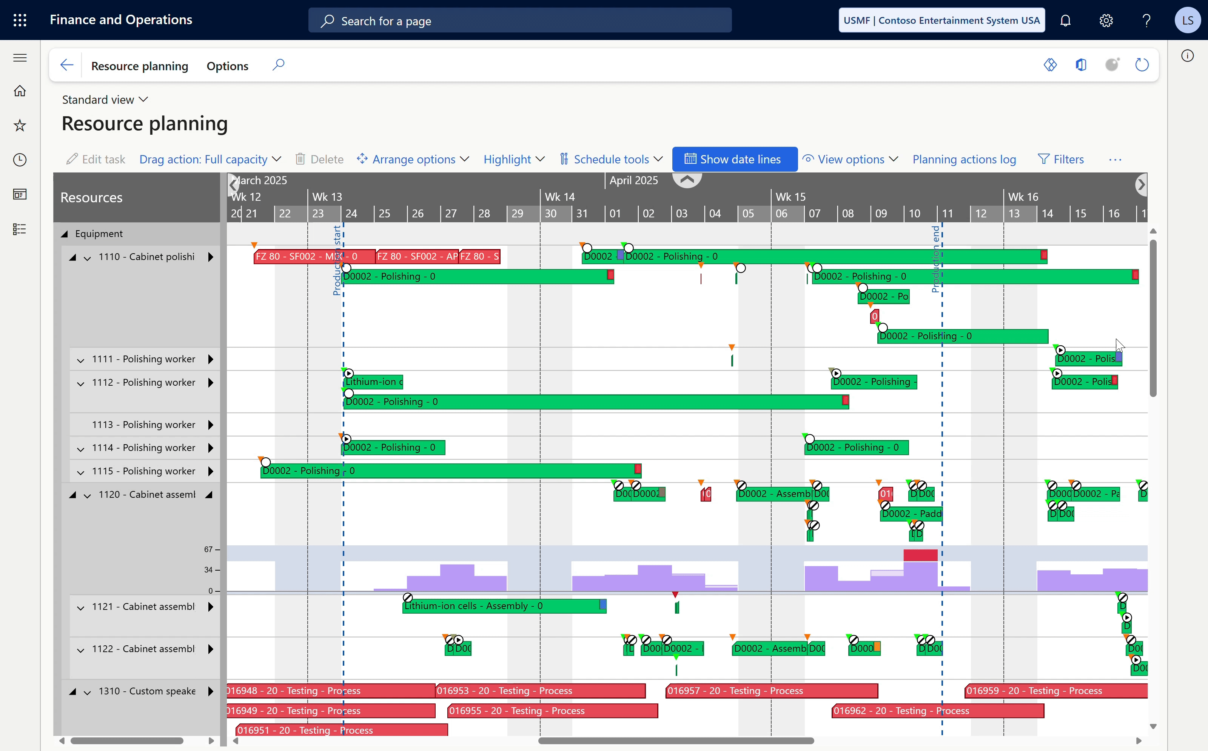
Task: Click the Edit task link
Action: 96,159
